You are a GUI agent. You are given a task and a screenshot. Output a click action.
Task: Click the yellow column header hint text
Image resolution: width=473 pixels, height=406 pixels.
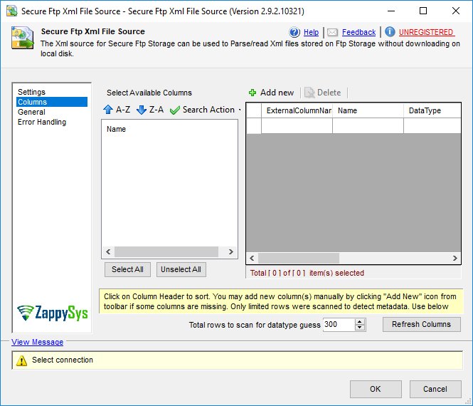[280, 301]
